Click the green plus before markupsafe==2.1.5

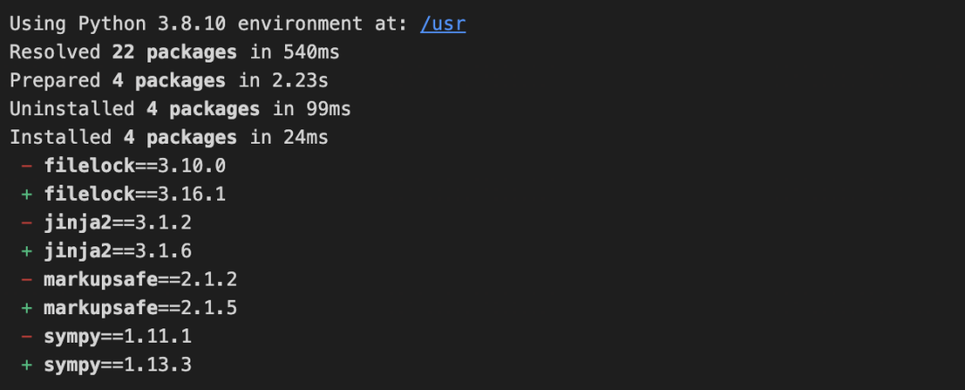[26, 308]
